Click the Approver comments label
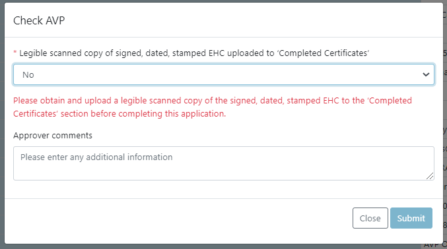Image resolution: width=447 pixels, height=249 pixels. (x=53, y=136)
